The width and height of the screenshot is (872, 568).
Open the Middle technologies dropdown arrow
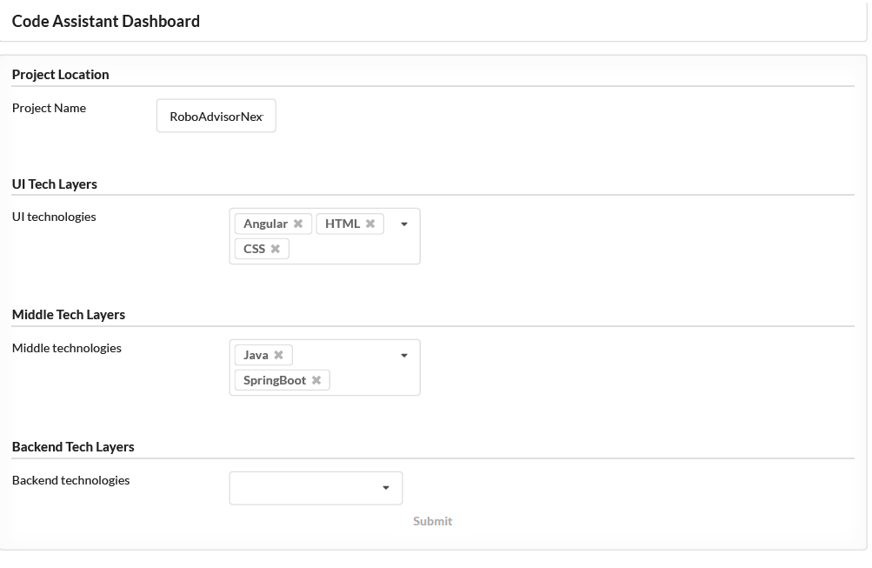coord(404,356)
